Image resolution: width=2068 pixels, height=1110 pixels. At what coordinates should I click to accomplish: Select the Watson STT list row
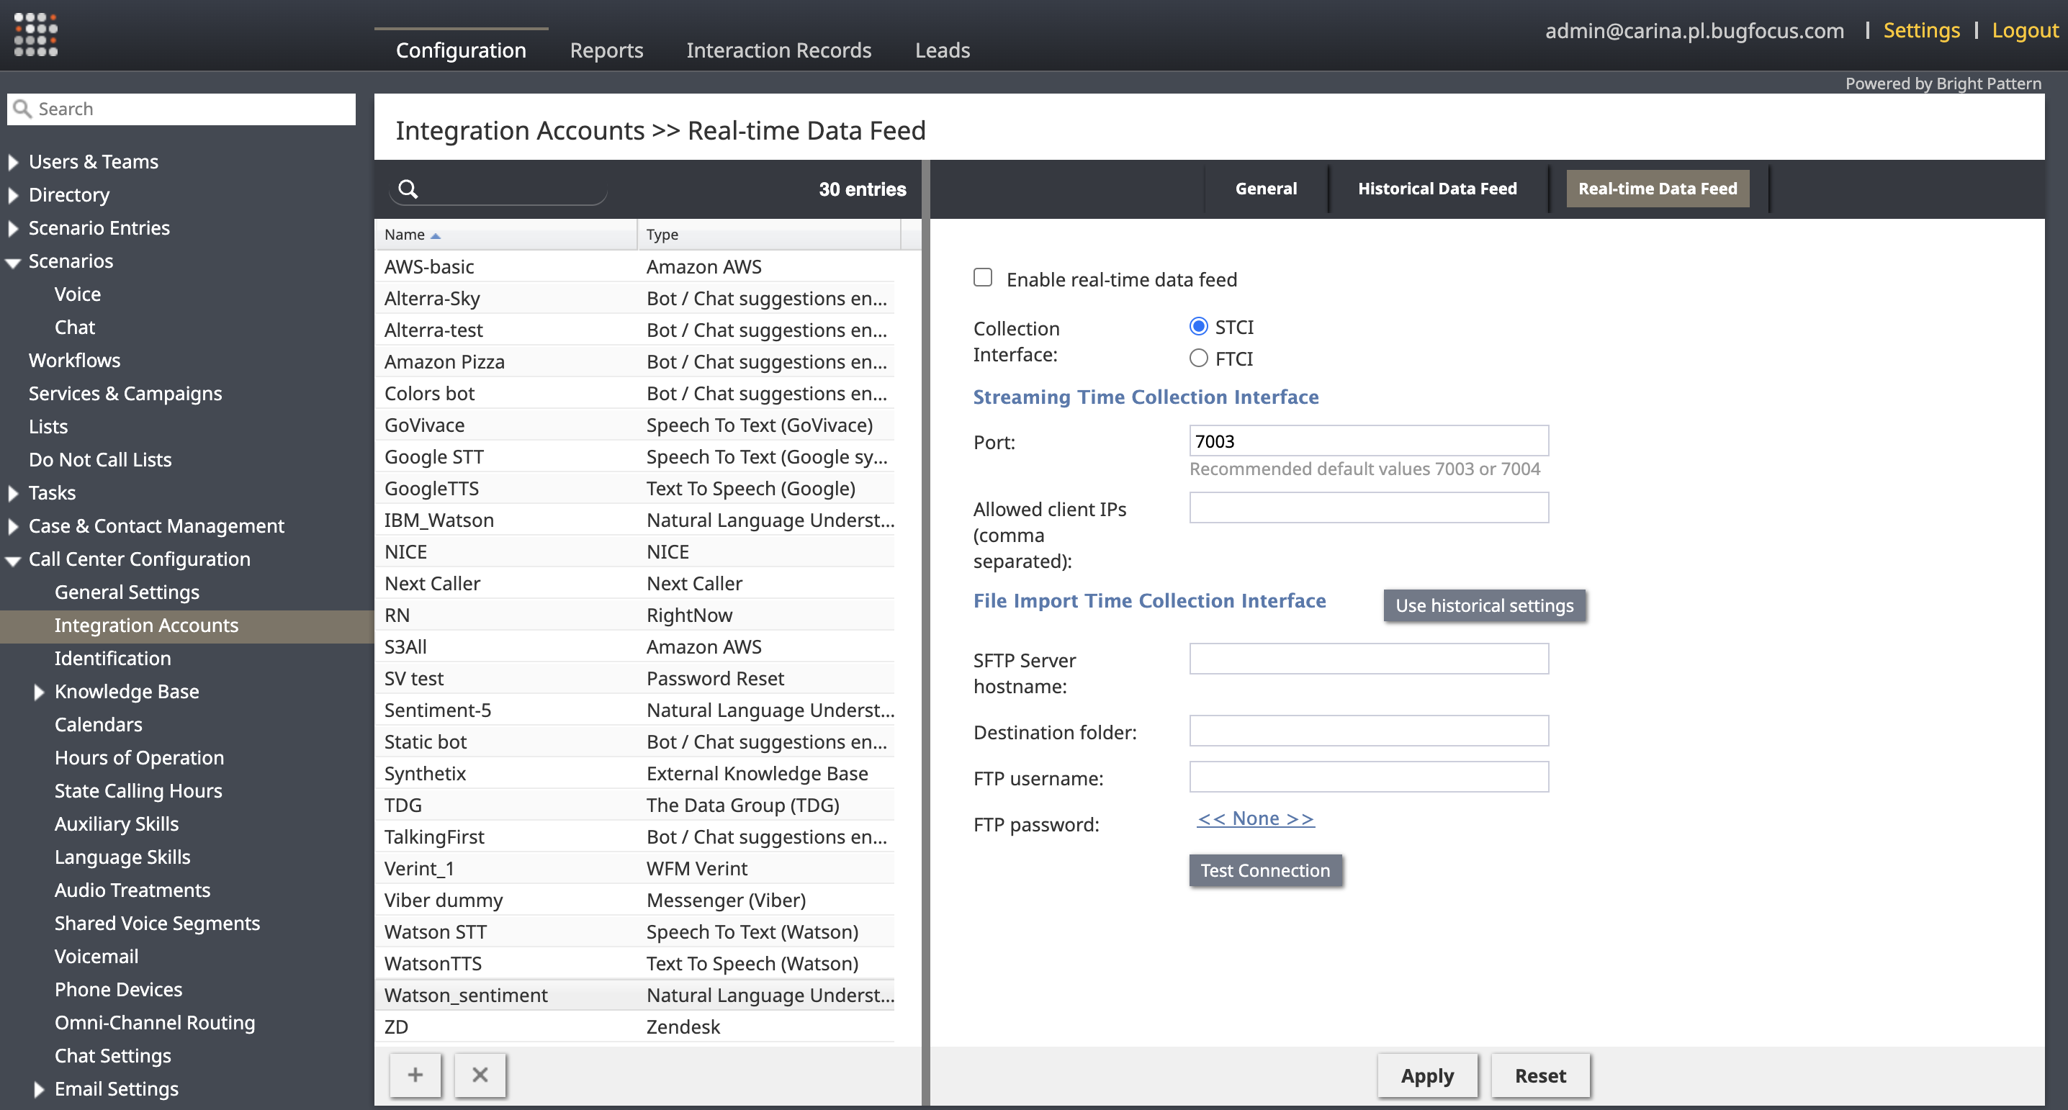tap(634, 931)
